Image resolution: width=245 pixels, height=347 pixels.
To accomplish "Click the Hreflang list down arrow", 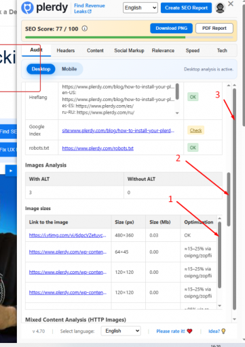I will pos(177,113).
